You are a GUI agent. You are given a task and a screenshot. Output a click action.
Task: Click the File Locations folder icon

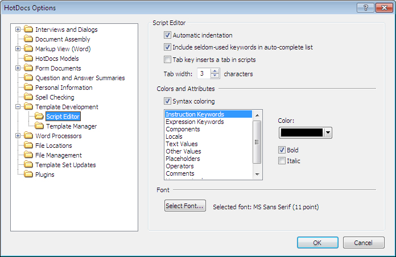pos(28,145)
